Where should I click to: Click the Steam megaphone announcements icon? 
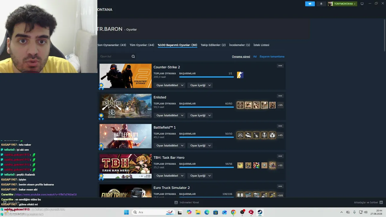tap(310, 4)
